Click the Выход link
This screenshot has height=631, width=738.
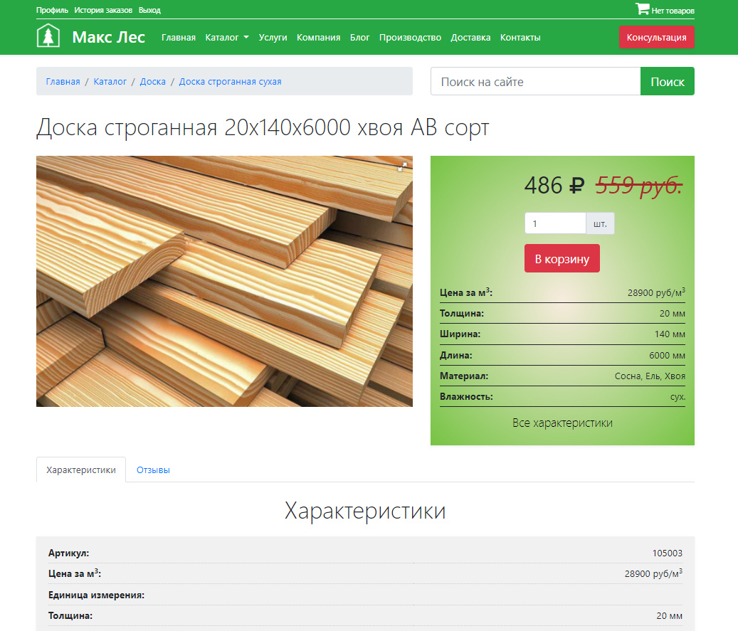[x=149, y=10]
